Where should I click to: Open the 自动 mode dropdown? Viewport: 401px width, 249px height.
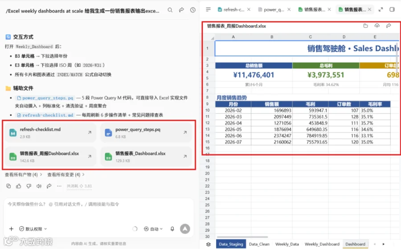click(x=153, y=229)
